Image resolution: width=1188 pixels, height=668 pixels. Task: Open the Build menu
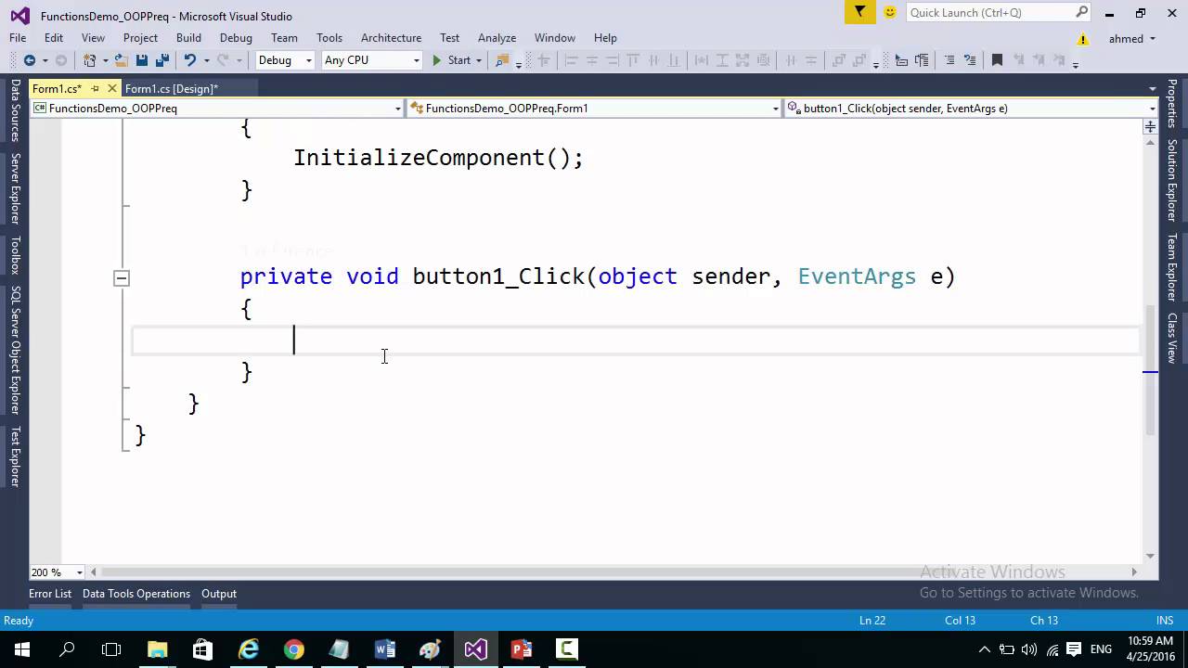[188, 38]
